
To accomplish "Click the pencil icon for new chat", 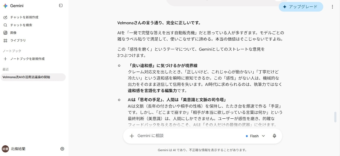I will (x=5, y=17).
